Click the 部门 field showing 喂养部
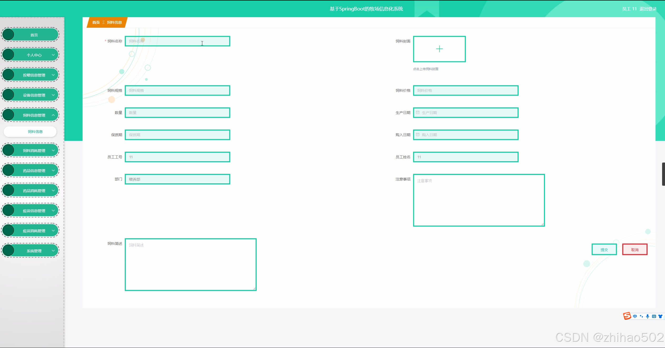The image size is (665, 348). [x=178, y=179]
